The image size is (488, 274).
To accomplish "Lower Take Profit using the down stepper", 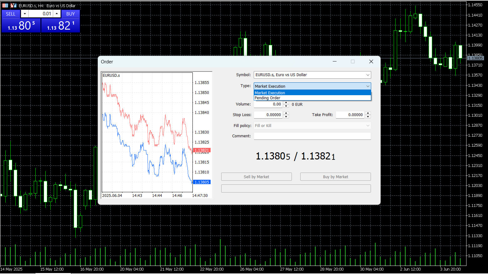I will coord(368,116).
